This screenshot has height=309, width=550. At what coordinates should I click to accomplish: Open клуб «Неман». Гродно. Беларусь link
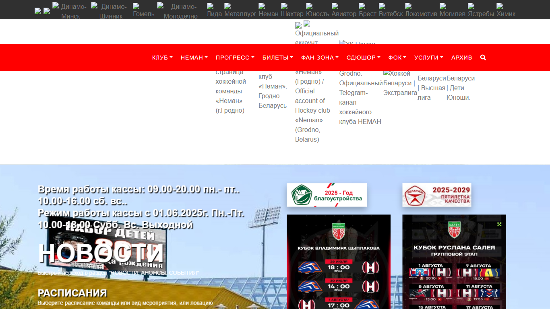pos(273,91)
